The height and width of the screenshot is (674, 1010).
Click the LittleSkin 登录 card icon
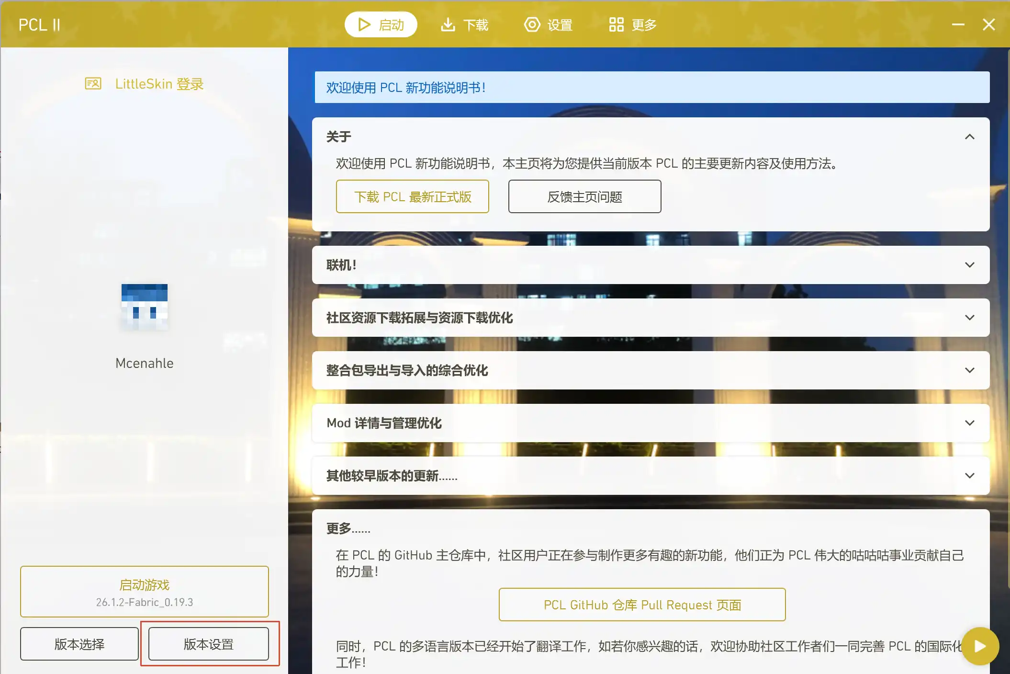[x=93, y=84]
